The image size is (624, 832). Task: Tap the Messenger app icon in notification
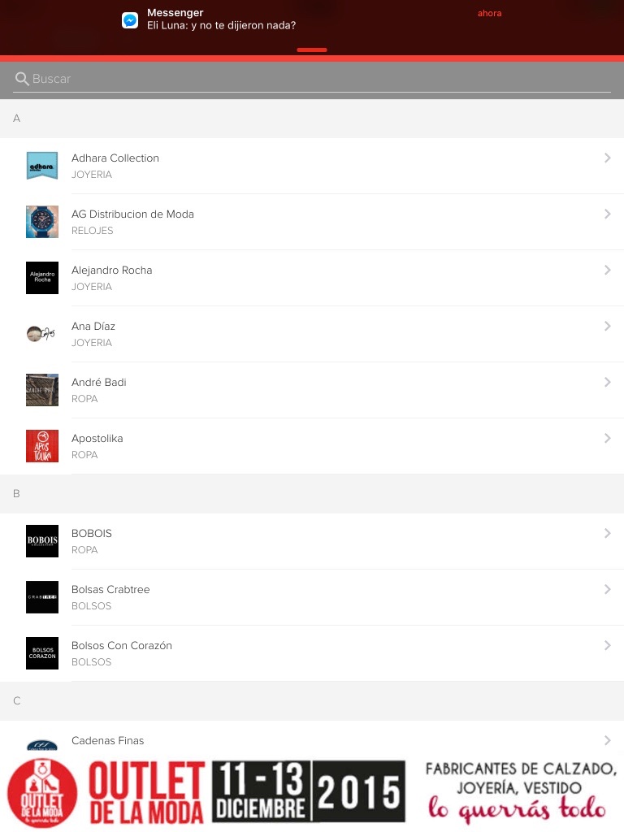tap(130, 20)
